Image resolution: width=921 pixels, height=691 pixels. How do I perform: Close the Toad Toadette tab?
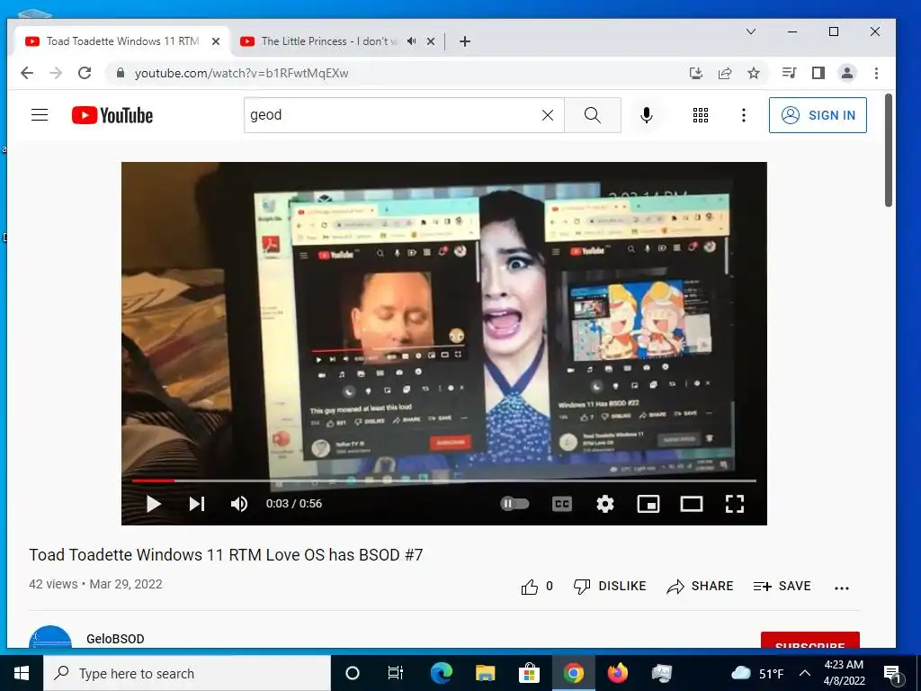click(216, 41)
